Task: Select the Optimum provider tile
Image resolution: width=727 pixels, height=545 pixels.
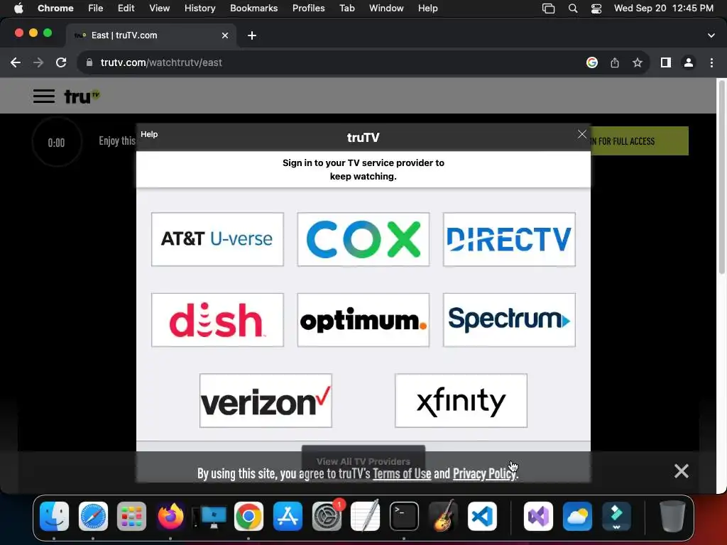Action: point(363,320)
